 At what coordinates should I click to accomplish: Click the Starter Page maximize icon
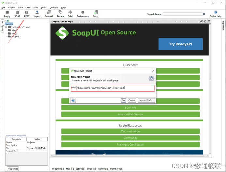204,21
